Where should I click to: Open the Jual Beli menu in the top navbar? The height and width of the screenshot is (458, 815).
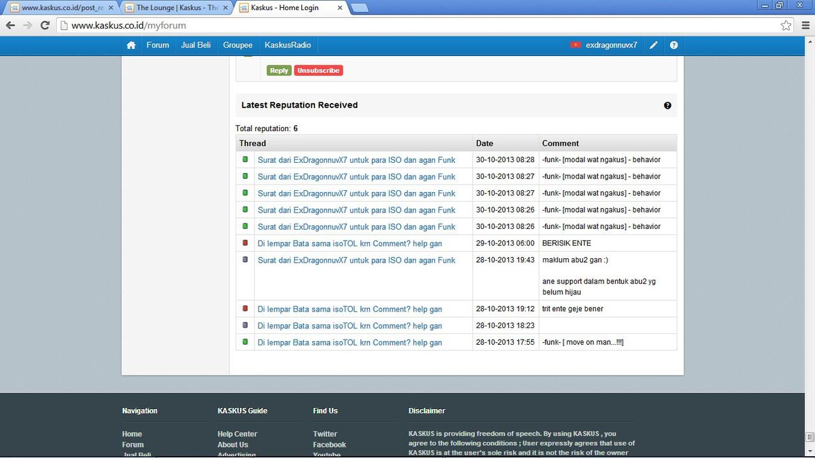point(195,45)
